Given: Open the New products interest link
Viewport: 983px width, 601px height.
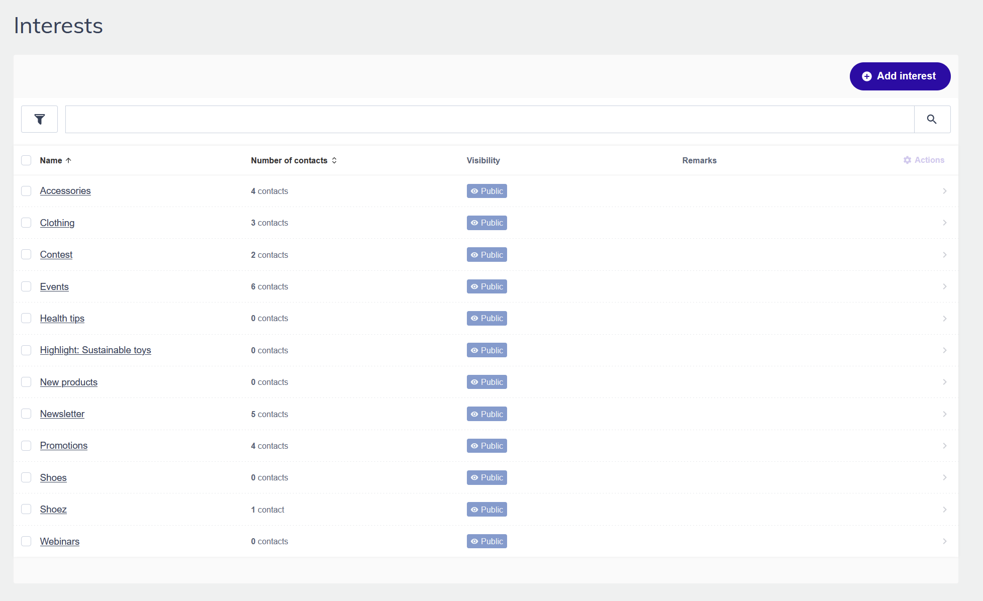Looking at the screenshot, I should [69, 382].
